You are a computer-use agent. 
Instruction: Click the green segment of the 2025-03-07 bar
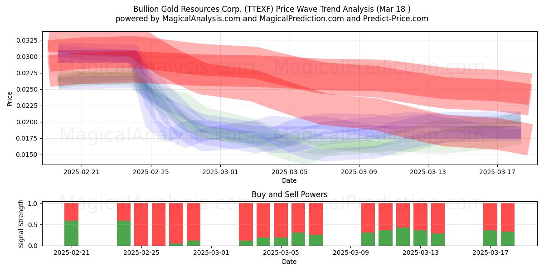click(x=316, y=240)
